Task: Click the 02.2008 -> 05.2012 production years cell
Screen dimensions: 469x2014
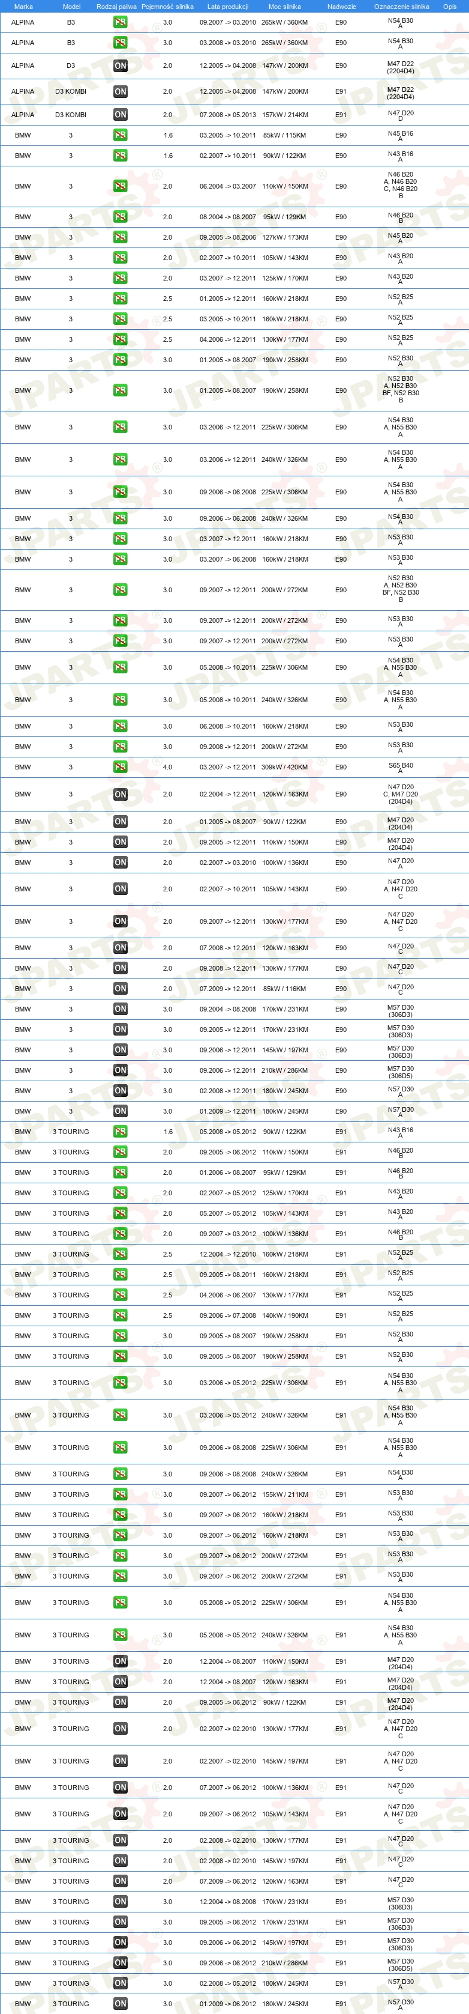Action: 228,1983
